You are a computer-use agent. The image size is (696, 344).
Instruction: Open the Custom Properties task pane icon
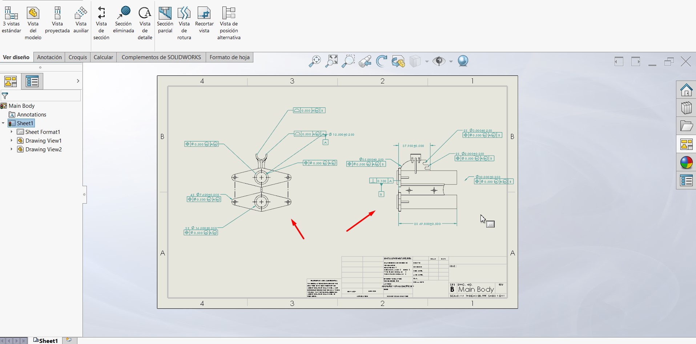(686, 180)
